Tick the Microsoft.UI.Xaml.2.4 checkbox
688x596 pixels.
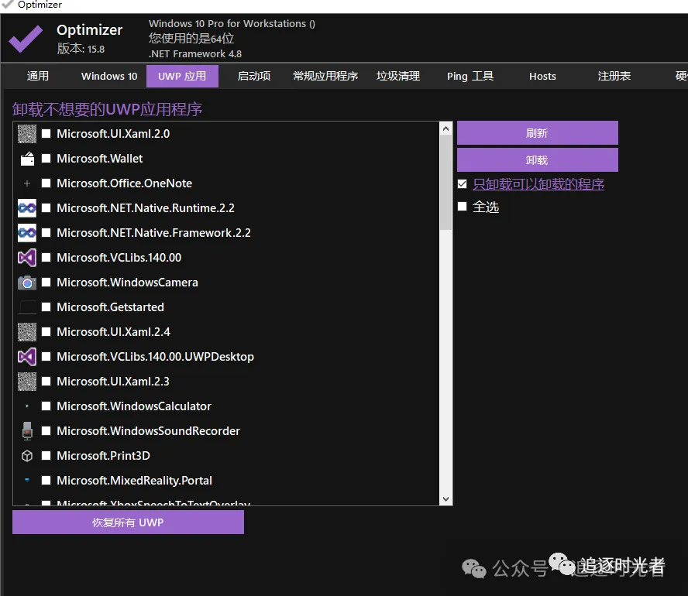(x=46, y=332)
